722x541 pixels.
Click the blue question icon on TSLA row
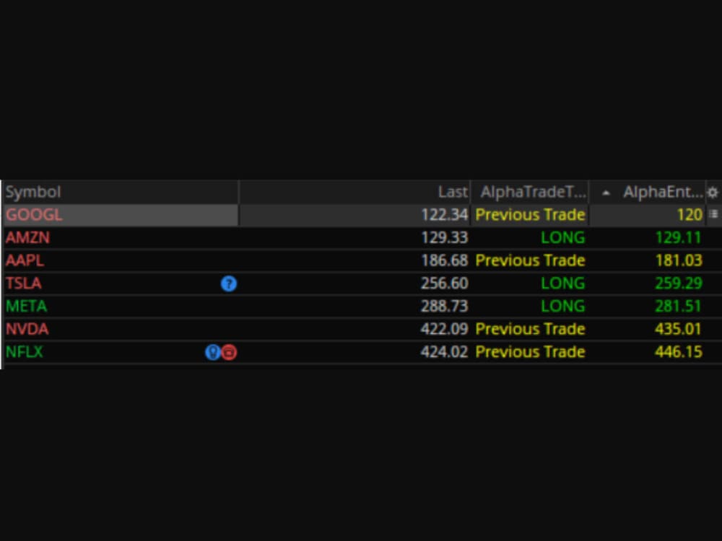[229, 283]
